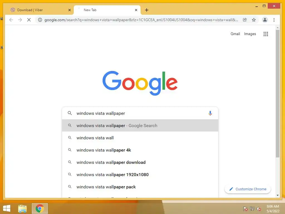Choose suggestion windows vista wallpaper 1920x1080
Viewport: 285px width, 214px height.
(140, 174)
